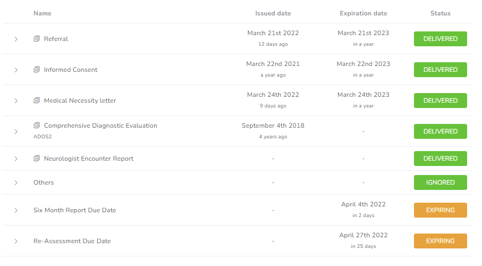Viewport: 482px width, 266px height.
Task: Expand the Re-Assessment Due Date row
Action: 16,241
